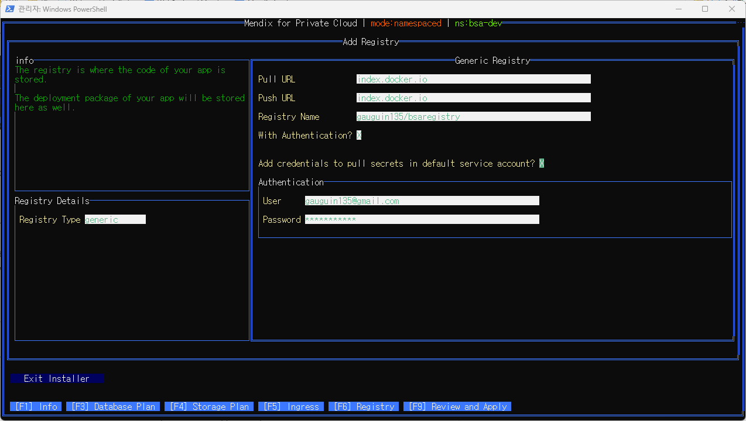Maximize the PowerShell window
Viewport: 746px width, 421px height.
click(705, 9)
